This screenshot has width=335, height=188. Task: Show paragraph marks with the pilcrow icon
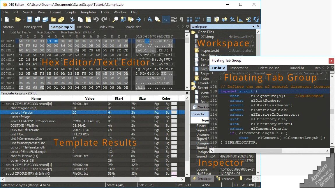[181, 19]
